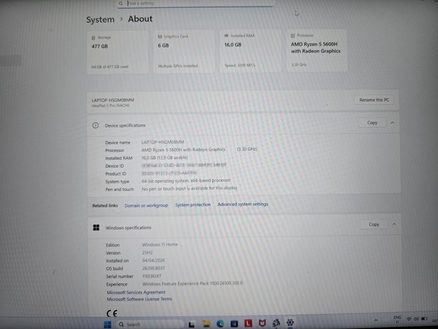Screen dimensions: 438x329
Task: Click the Graphics Card icon
Action: (160, 37)
